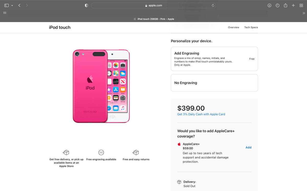
Task: Open the Share menu icon
Action: [286, 5]
